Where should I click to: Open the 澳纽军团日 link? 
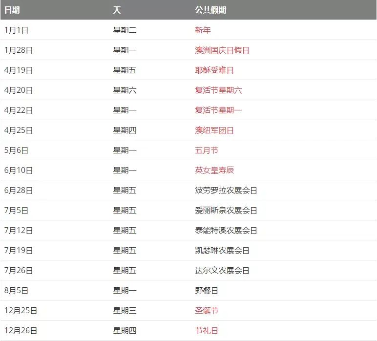click(214, 130)
